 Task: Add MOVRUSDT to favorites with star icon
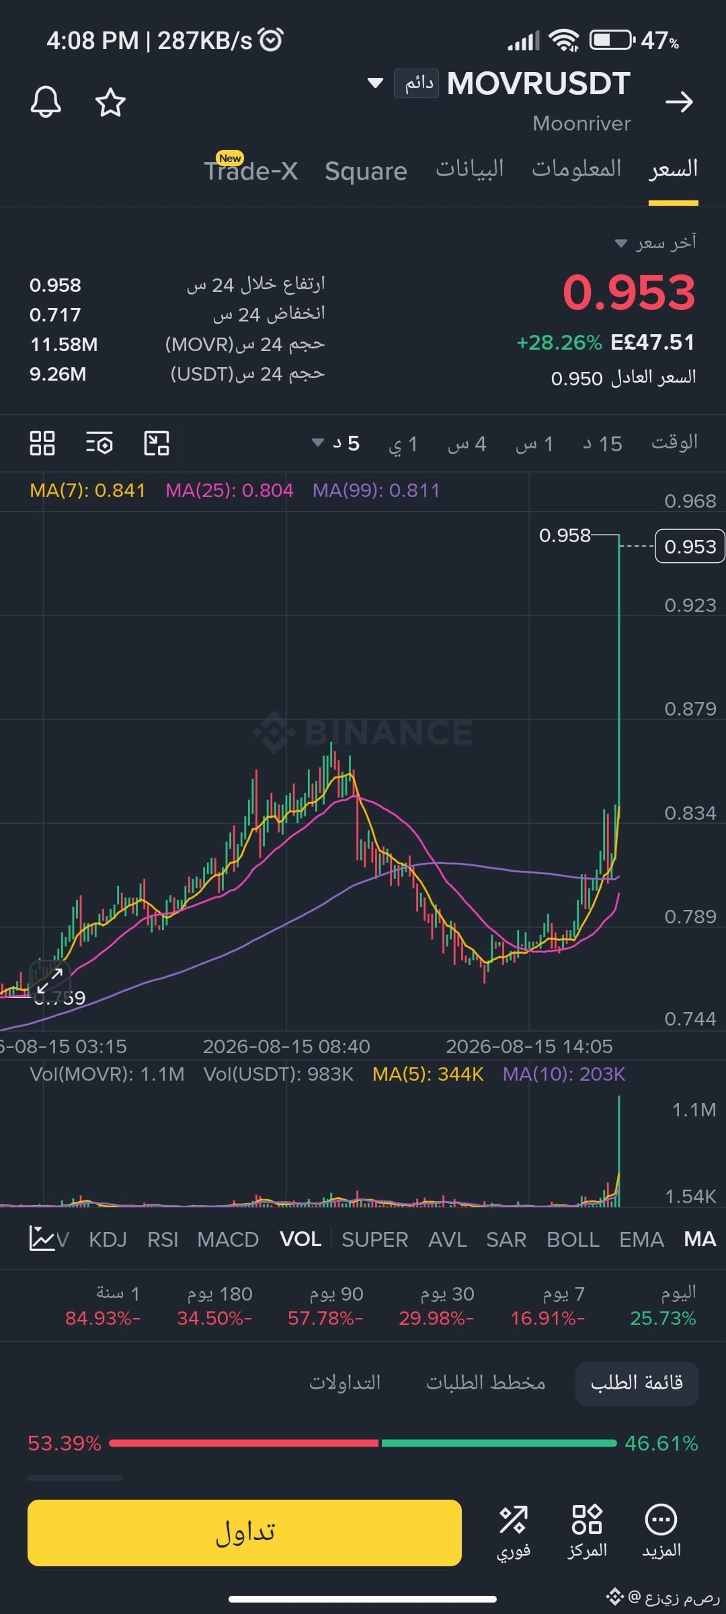coord(110,102)
